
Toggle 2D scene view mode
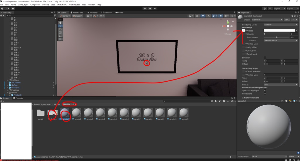(197, 16)
